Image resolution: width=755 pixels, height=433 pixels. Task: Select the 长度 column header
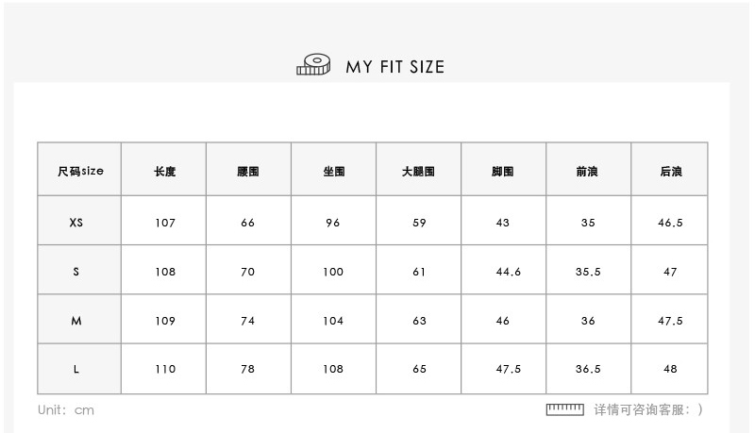pos(164,172)
